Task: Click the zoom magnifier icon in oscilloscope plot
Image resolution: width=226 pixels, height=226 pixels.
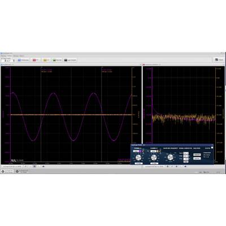Action: point(13,160)
